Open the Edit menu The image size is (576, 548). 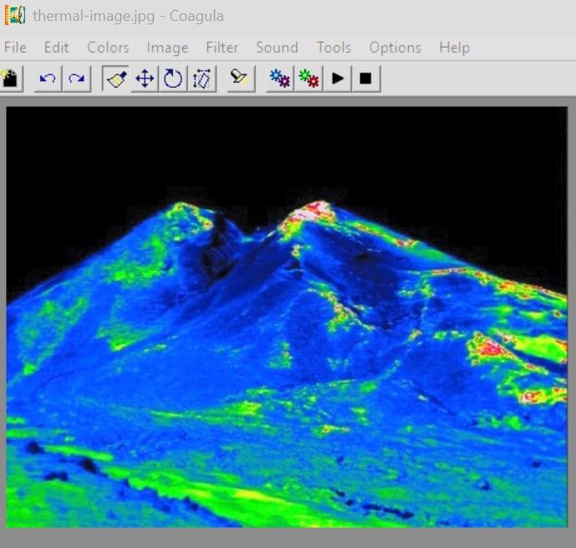56,48
